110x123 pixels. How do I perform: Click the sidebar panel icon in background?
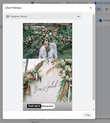pos(33,3)
